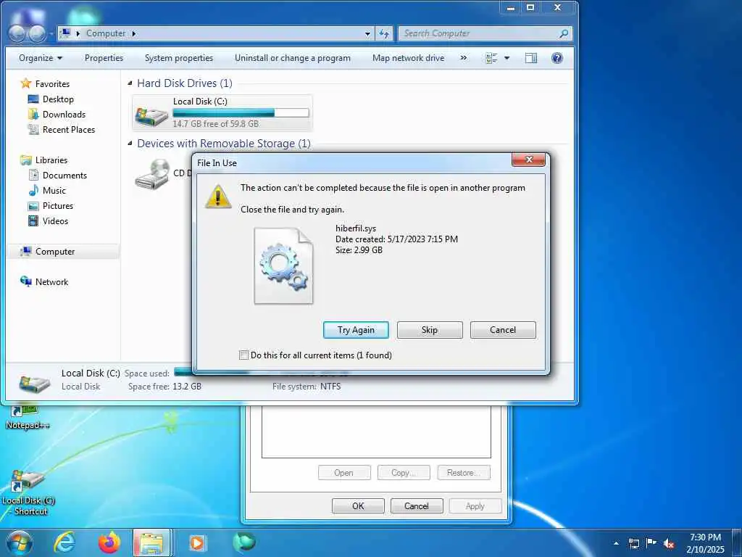Open the Notepad++ desktop shortcut

coord(27,418)
